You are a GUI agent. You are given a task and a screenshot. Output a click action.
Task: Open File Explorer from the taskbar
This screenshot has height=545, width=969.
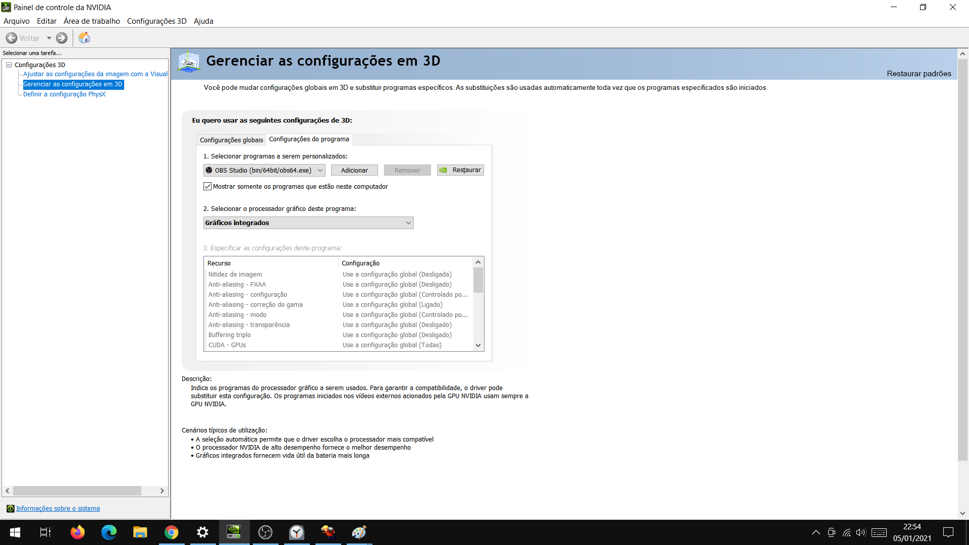pos(140,532)
